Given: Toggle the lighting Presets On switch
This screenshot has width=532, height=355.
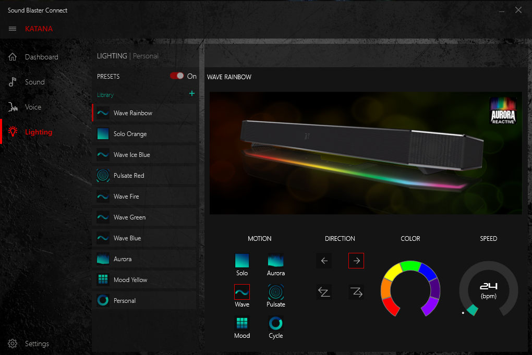Looking at the screenshot, I should 177,76.
